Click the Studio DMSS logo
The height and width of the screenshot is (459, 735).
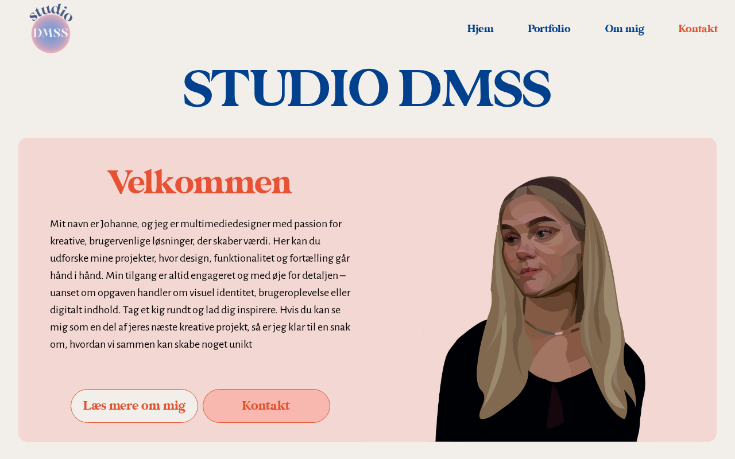pos(51,28)
